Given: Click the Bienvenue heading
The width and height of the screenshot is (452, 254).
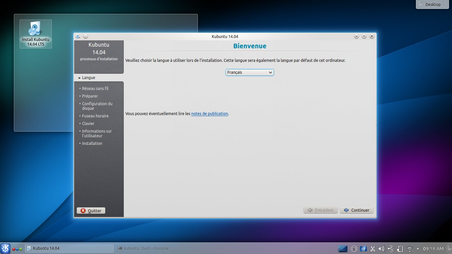Looking at the screenshot, I should [250, 46].
